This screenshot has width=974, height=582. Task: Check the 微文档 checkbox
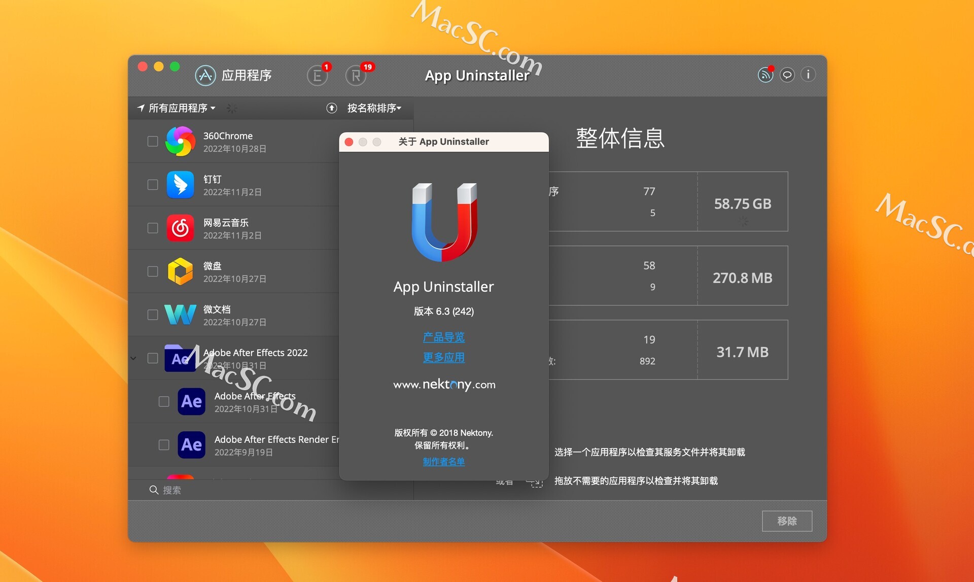tap(153, 315)
